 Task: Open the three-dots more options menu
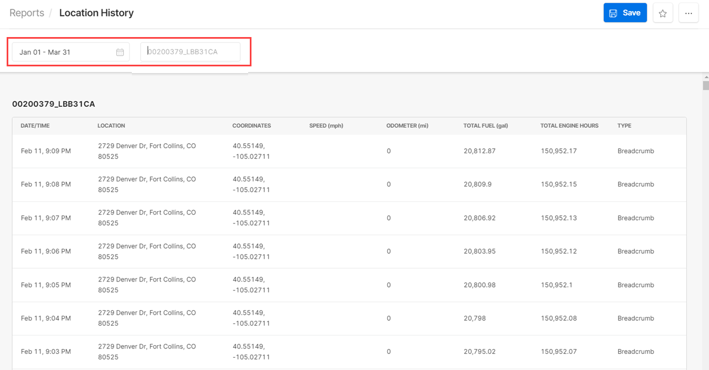coord(688,13)
